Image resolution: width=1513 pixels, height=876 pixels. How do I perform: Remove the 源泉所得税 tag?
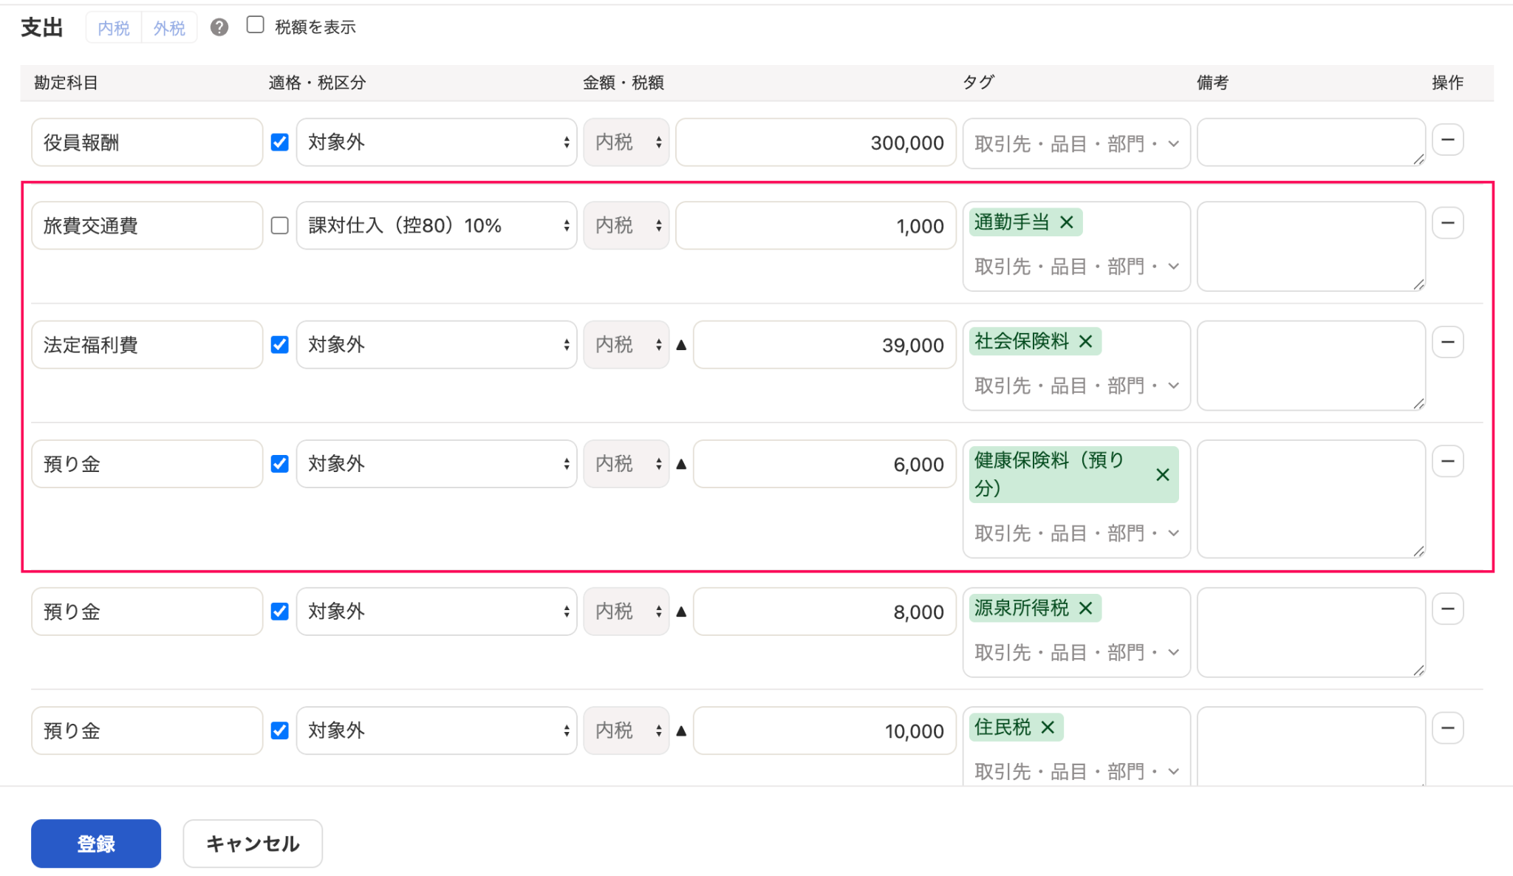click(1085, 608)
